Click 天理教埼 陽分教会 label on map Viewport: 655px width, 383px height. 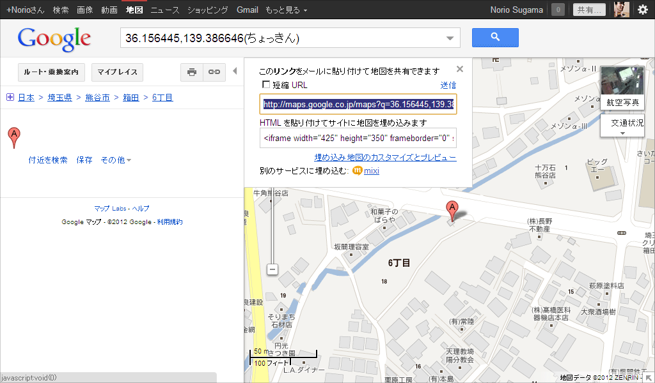coord(459,356)
